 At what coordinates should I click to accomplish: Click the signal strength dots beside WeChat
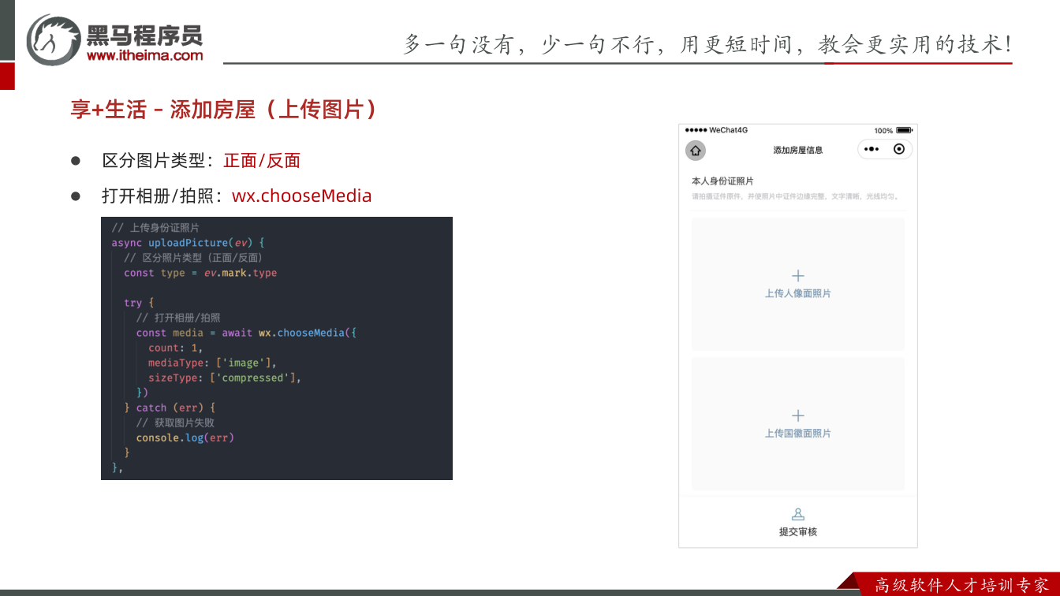click(x=696, y=130)
